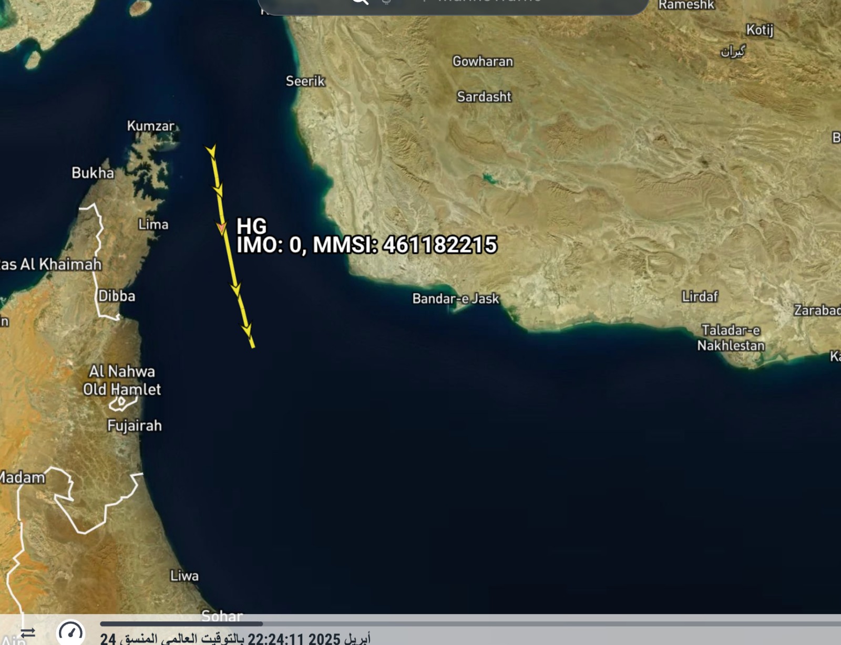Image resolution: width=841 pixels, height=645 pixels.
Task: Click the HG vessel name label
Action: pyautogui.click(x=252, y=226)
